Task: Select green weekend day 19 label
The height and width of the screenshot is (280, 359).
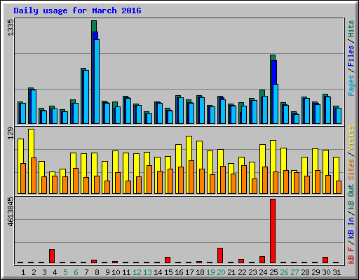Action: (x=210, y=272)
